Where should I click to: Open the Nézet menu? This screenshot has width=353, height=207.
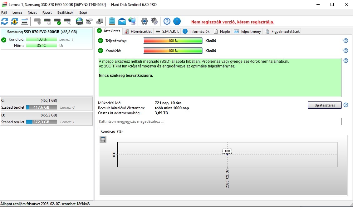pyautogui.click(x=32, y=12)
